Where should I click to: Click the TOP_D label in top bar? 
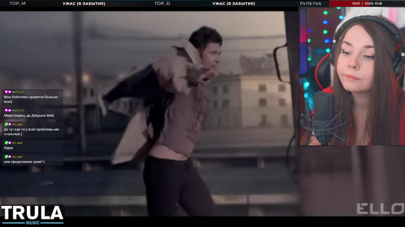click(162, 3)
